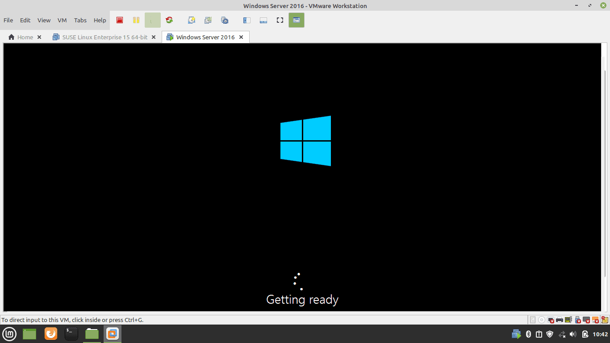Open the disconnected network tray icon
This screenshot has width=610, height=343.
[562, 334]
